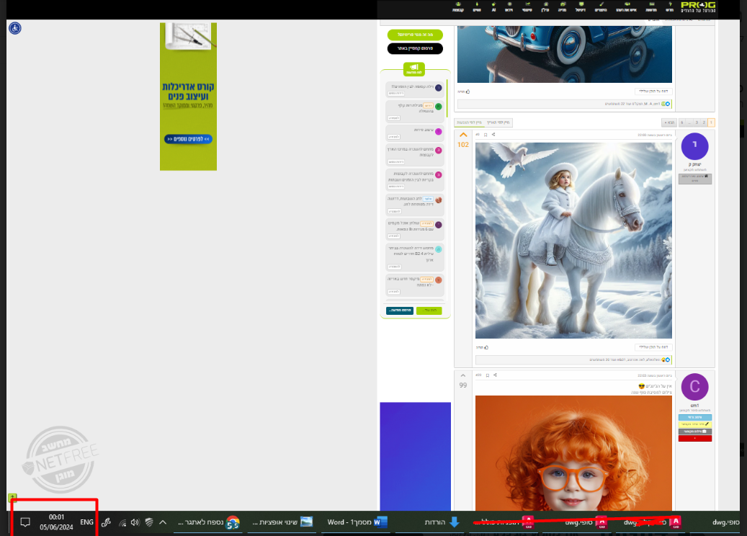The image size is (747, 536).
Task: Open username יצחק ק profile link
Action: [694, 165]
